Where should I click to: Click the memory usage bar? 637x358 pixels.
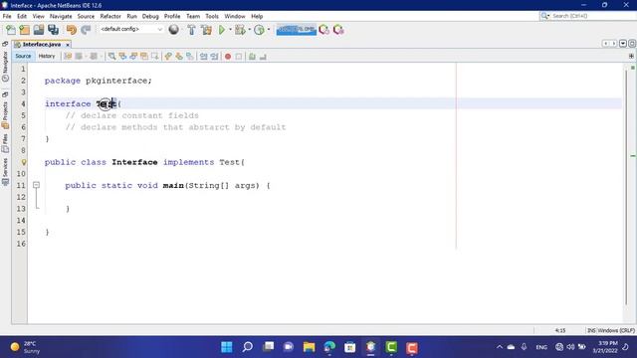[x=297, y=30]
